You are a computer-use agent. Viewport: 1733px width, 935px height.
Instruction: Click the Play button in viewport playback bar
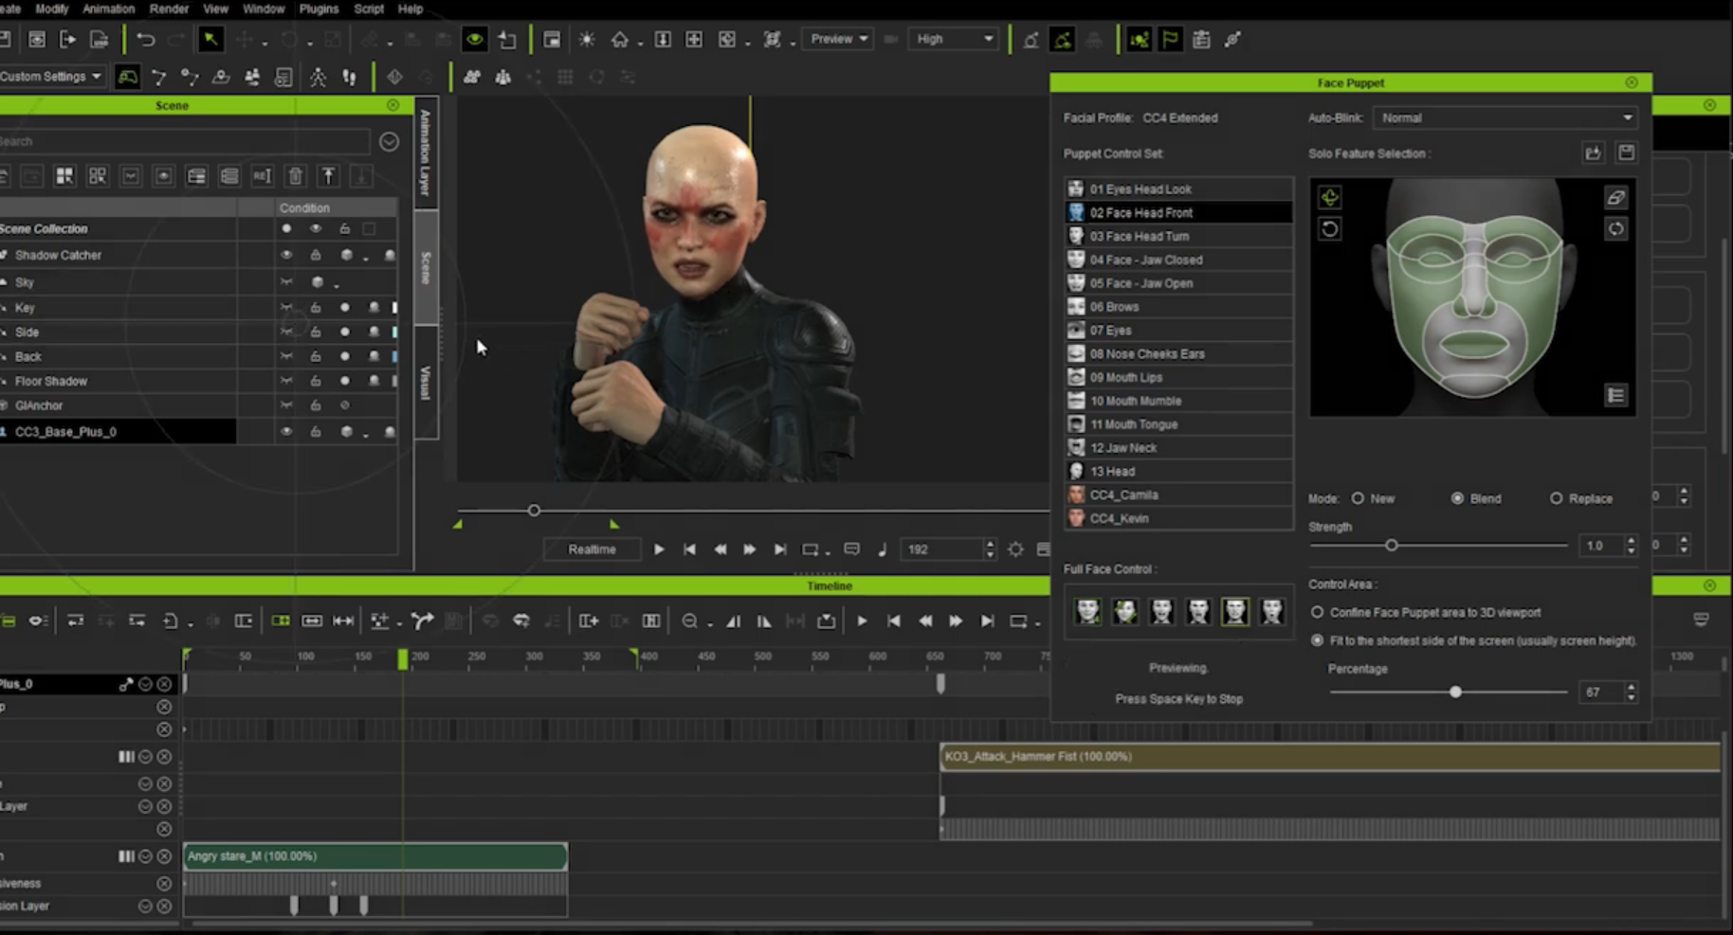tap(659, 549)
